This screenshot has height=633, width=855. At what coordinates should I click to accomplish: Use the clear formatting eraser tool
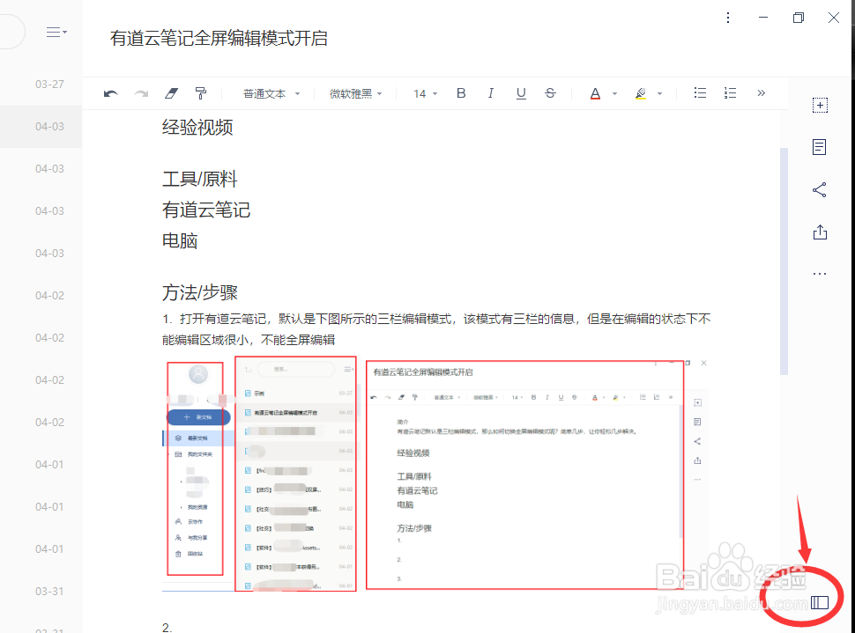pyautogui.click(x=170, y=92)
